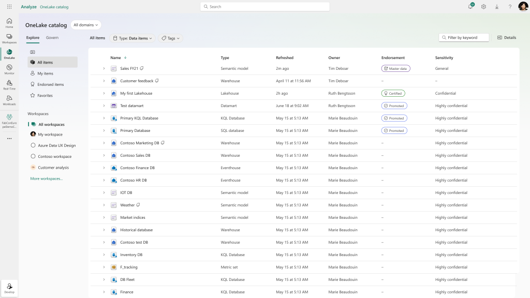The image size is (530, 298).
Task: Click the More workspaces link
Action: click(46, 178)
